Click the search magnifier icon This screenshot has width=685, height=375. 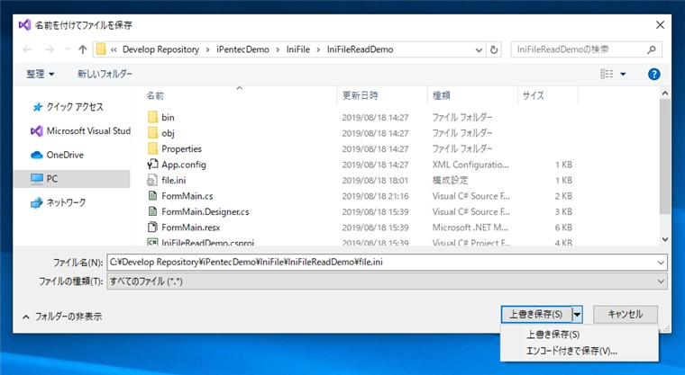(652, 49)
